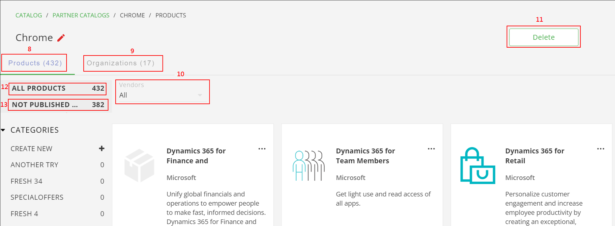
Task: Click CREATE NEW category entry
Action: (x=58, y=149)
